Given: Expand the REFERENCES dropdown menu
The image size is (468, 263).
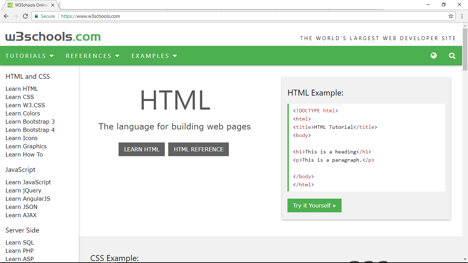Looking at the screenshot, I should (93, 56).
